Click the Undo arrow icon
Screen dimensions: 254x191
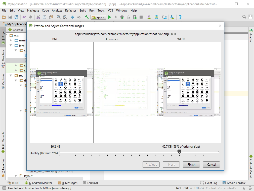coord(24,17)
